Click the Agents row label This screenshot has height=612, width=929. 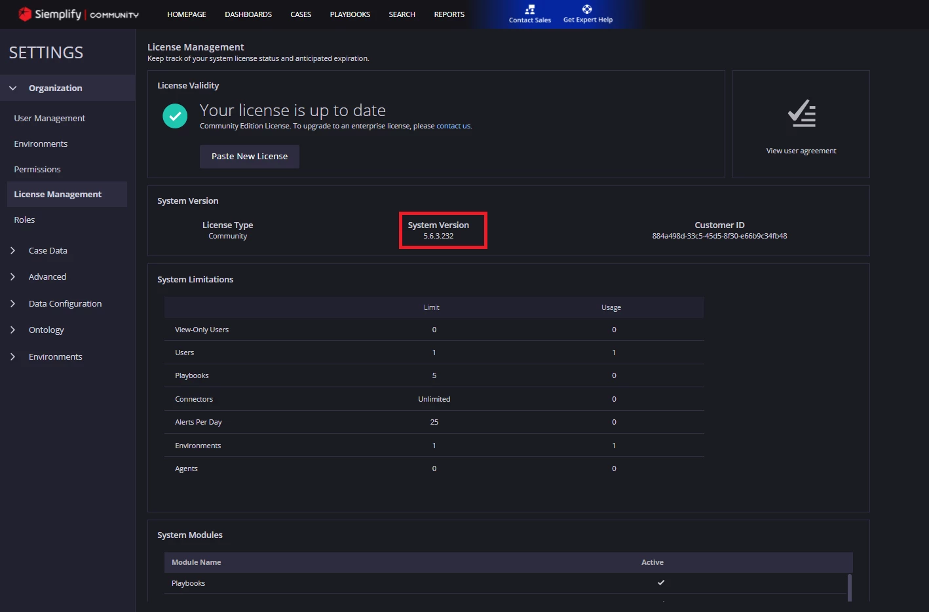[x=186, y=469]
